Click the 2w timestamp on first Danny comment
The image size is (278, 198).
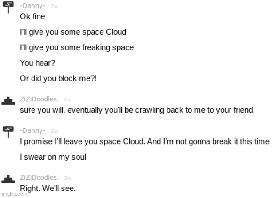click(54, 7)
